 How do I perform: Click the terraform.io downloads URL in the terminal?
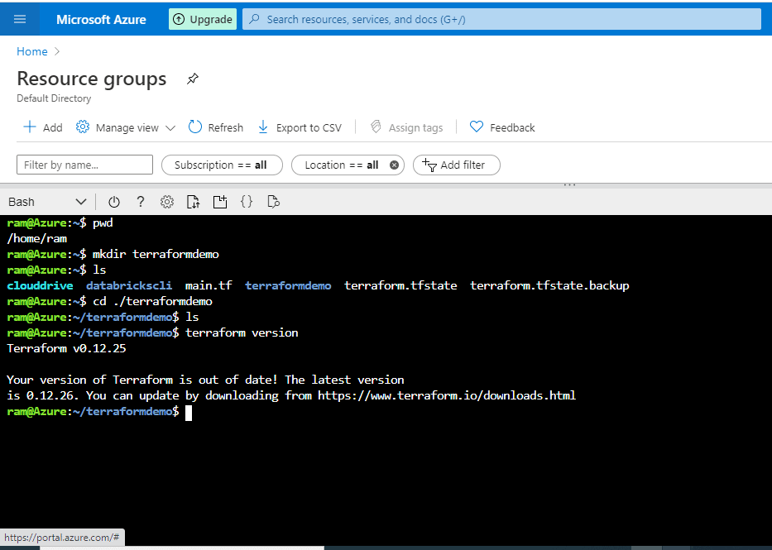[x=447, y=395]
